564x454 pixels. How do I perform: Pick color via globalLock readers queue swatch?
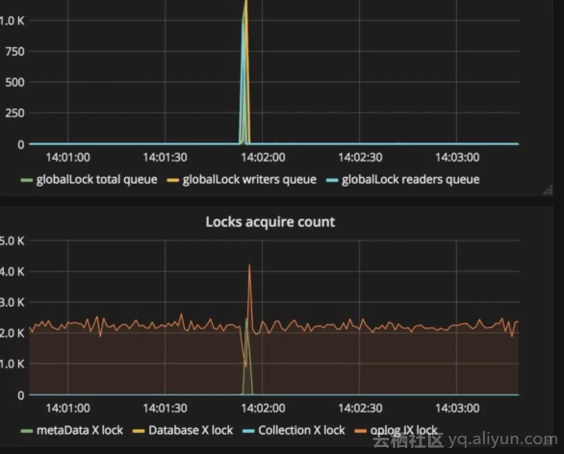click(332, 180)
